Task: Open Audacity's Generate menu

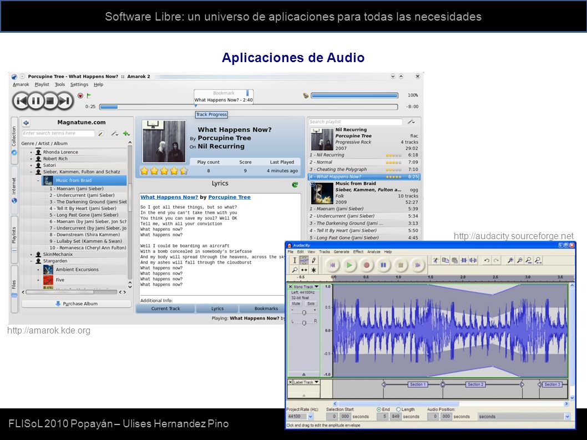Action: (x=341, y=252)
